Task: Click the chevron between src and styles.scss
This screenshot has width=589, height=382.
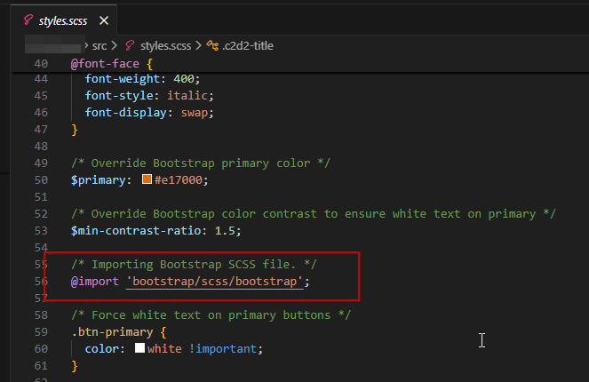Action: pos(116,44)
